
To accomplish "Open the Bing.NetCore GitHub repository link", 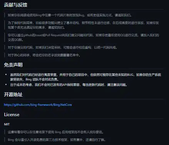I will [x=38, y=105].
